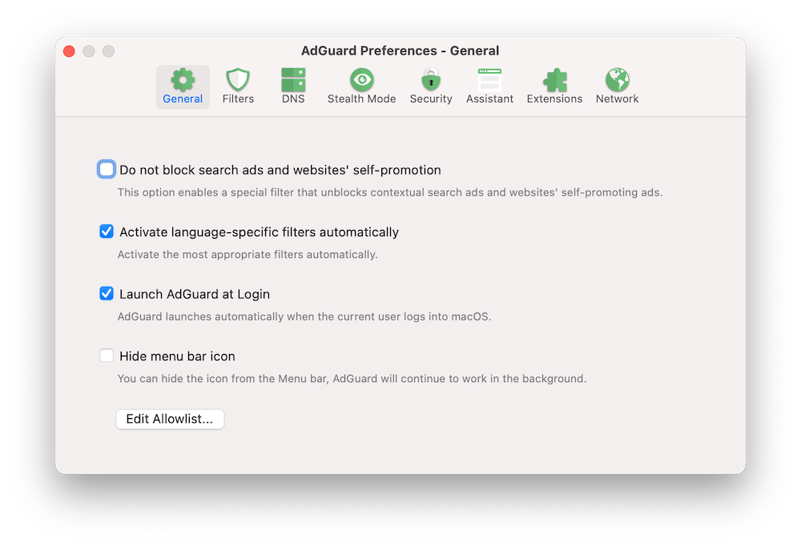801x547 pixels.
Task: Click the Extensions puzzle piece icon
Action: coord(554,80)
